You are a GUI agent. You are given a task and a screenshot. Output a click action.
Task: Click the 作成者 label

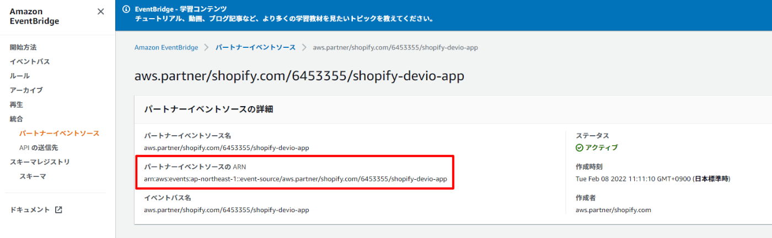(586, 197)
